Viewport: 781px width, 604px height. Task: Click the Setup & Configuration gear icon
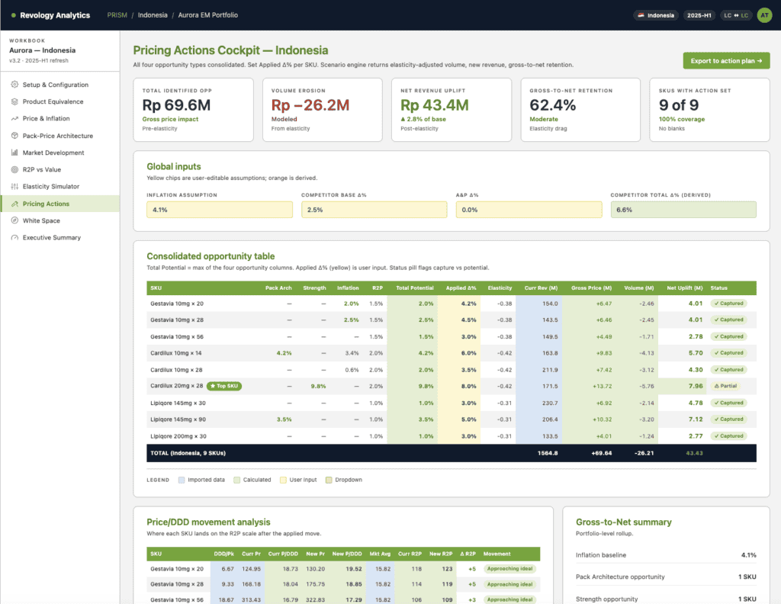pos(14,85)
